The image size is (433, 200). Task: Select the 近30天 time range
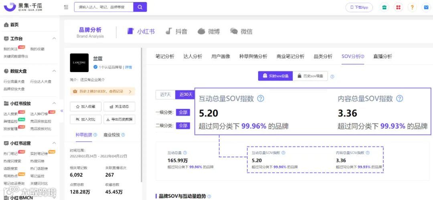pyautogui.click(x=186, y=95)
